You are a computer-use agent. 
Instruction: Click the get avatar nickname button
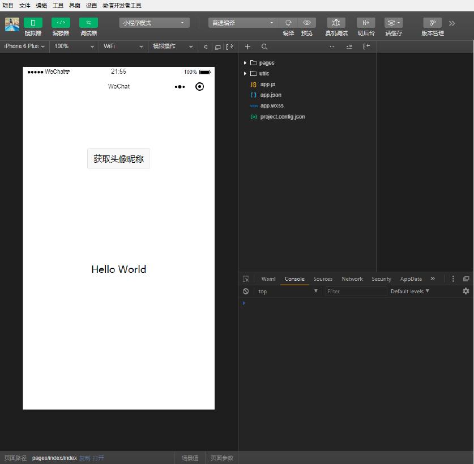pos(118,159)
